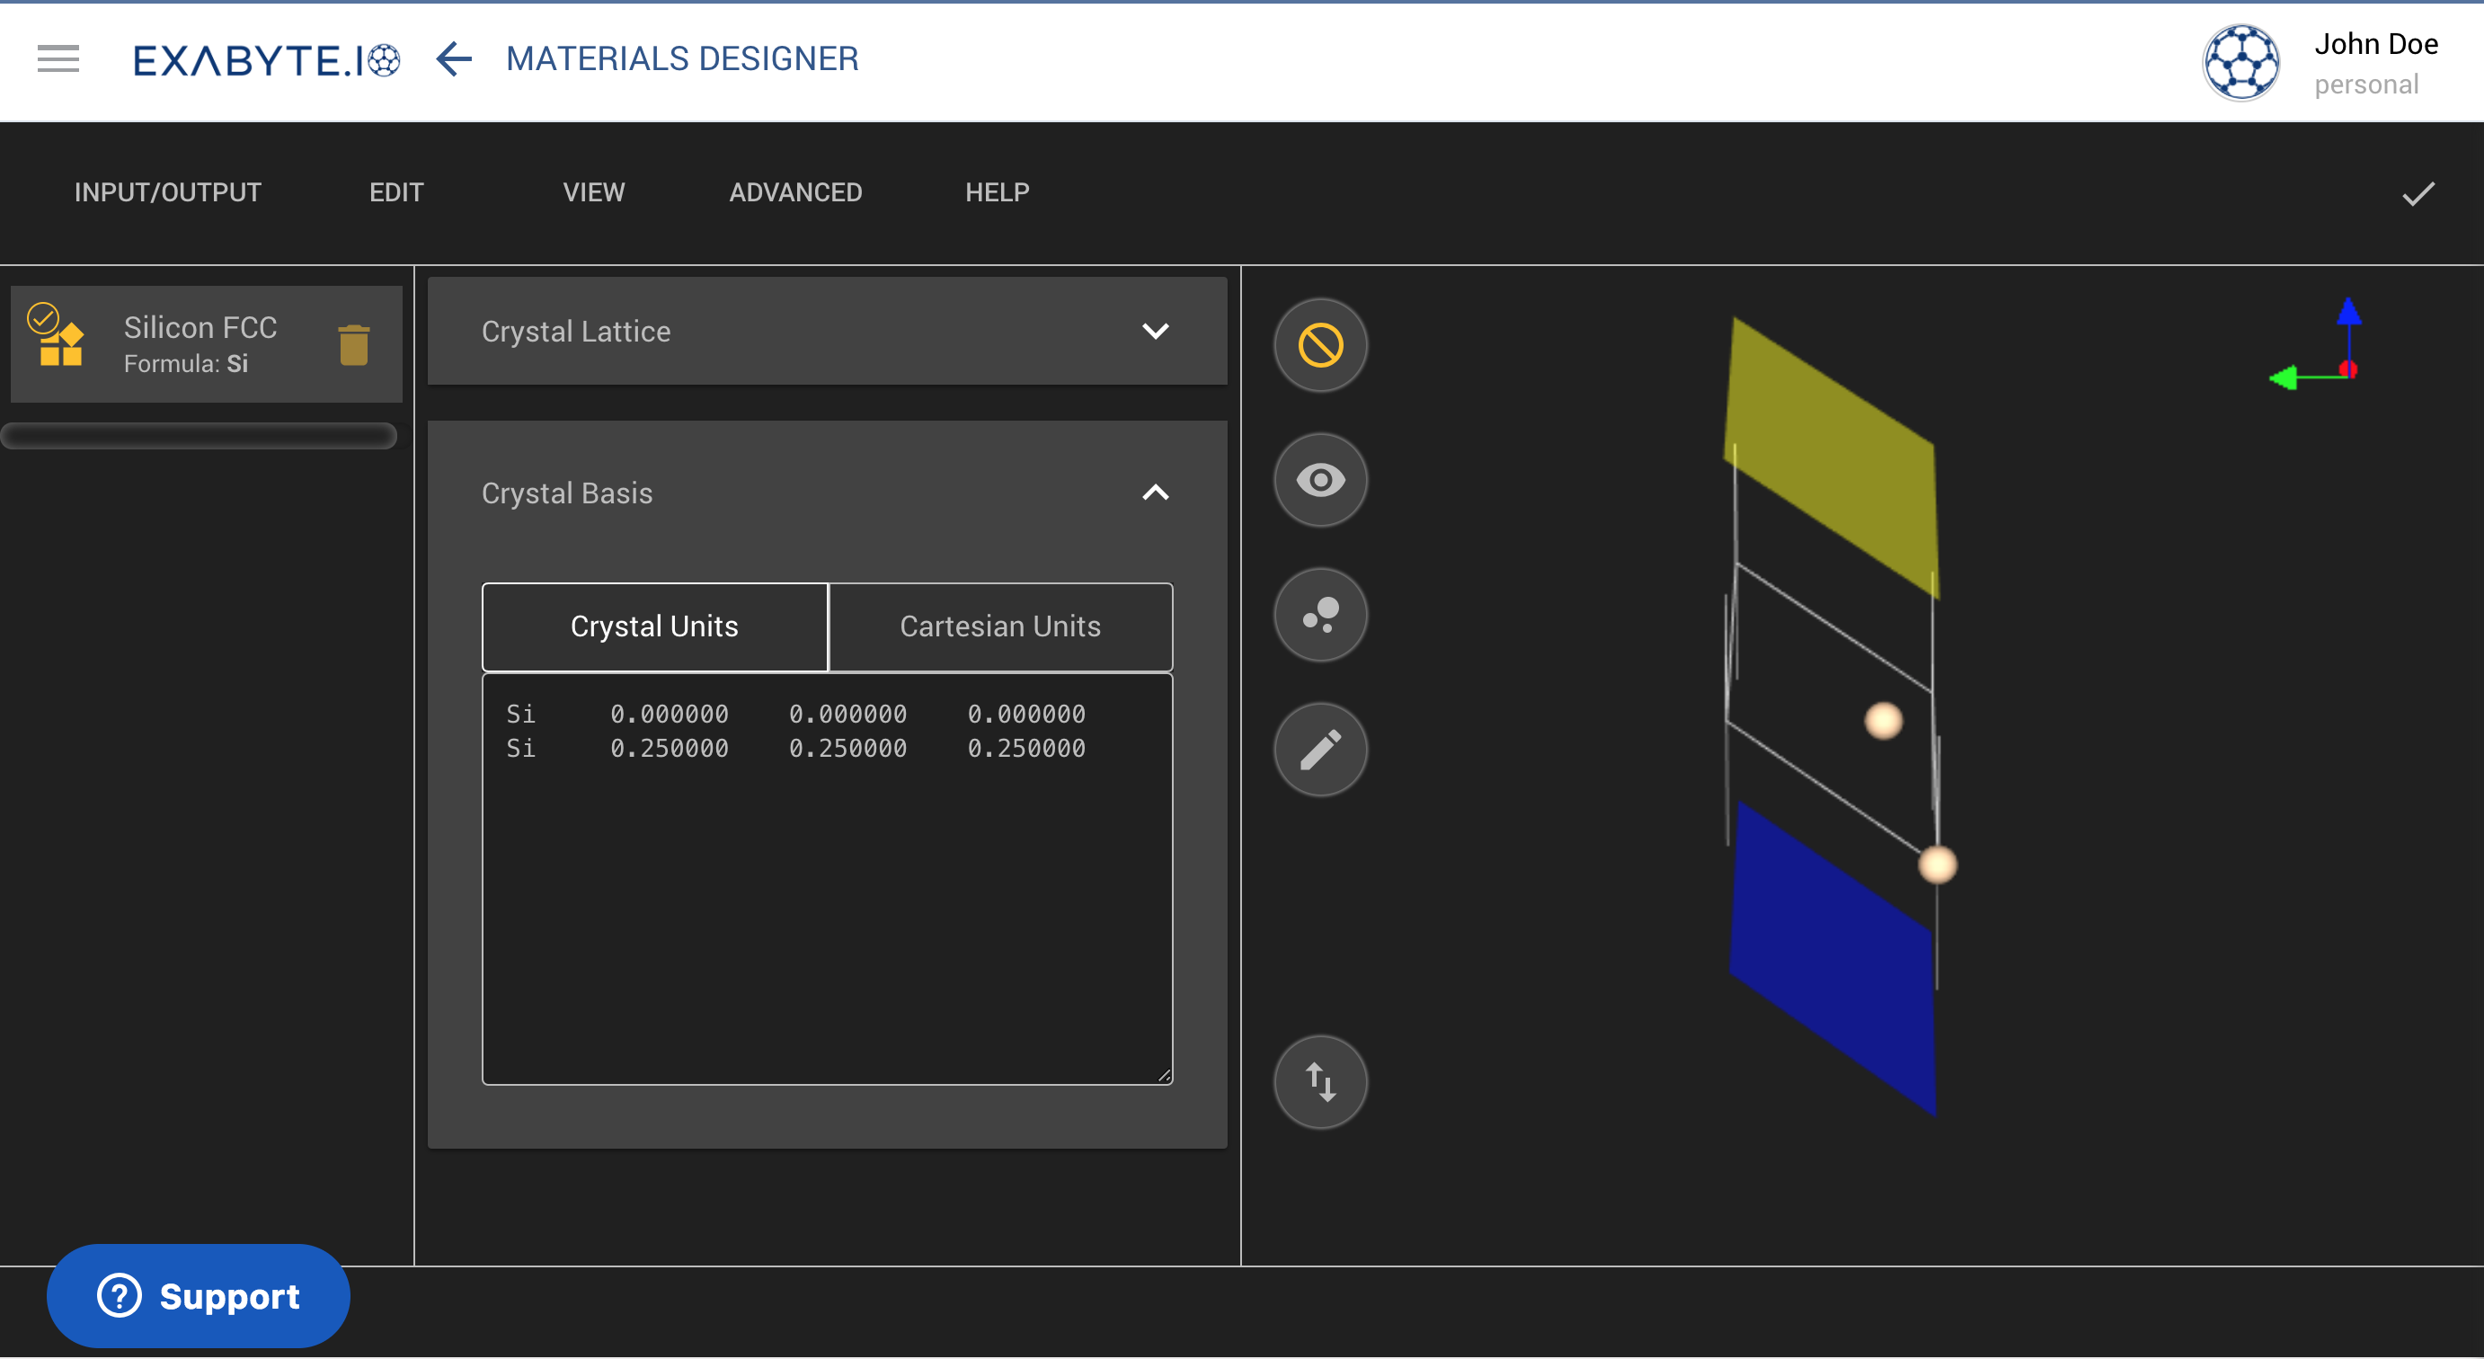
Task: Open the hamburger sidebar menu
Action: click(58, 58)
